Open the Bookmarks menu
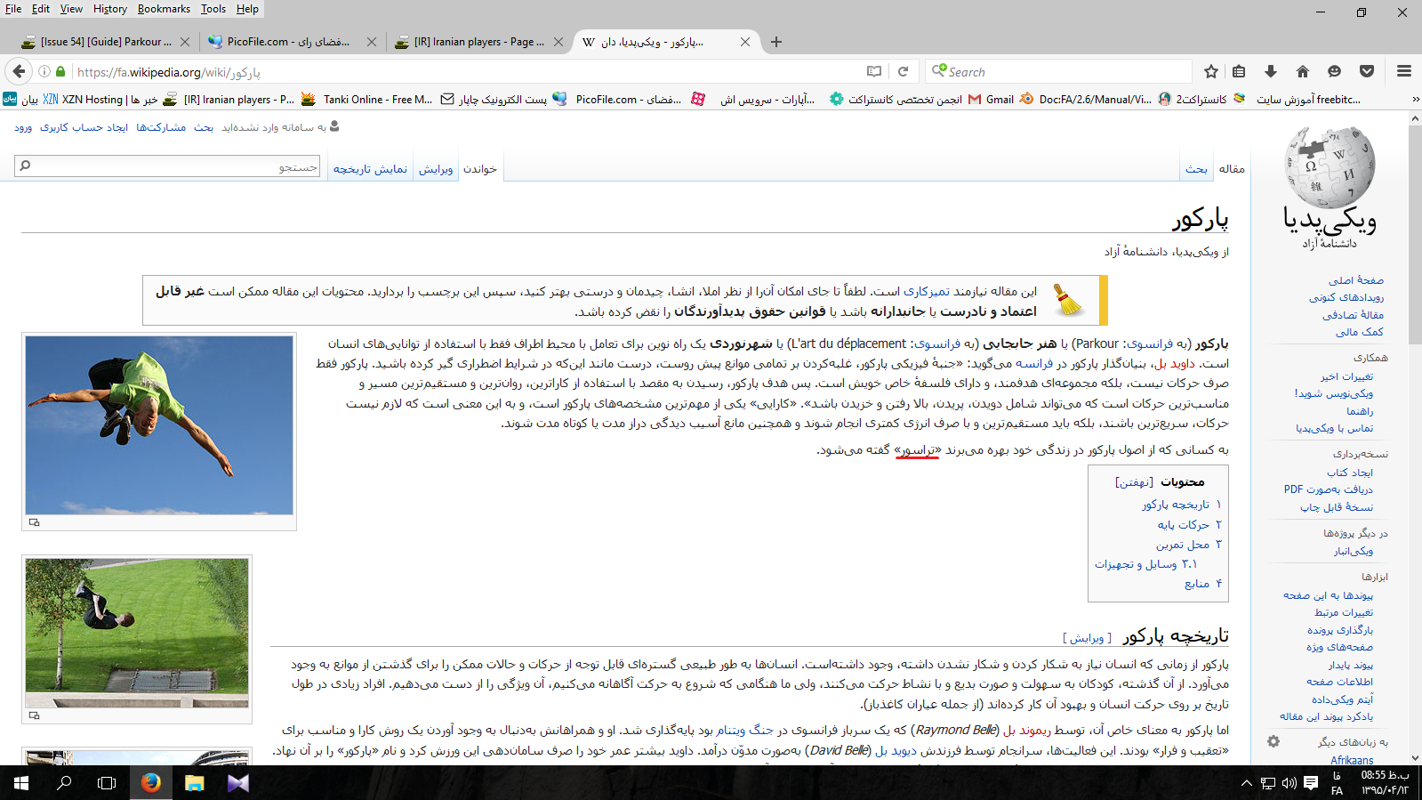1422x800 pixels. pyautogui.click(x=164, y=9)
